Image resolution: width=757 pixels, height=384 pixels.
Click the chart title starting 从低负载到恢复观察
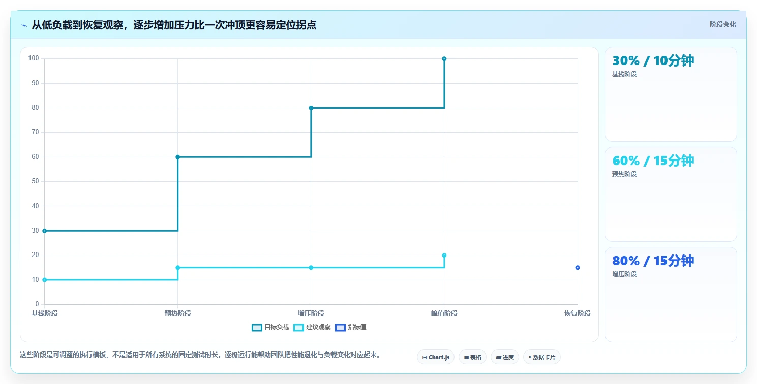tap(174, 25)
